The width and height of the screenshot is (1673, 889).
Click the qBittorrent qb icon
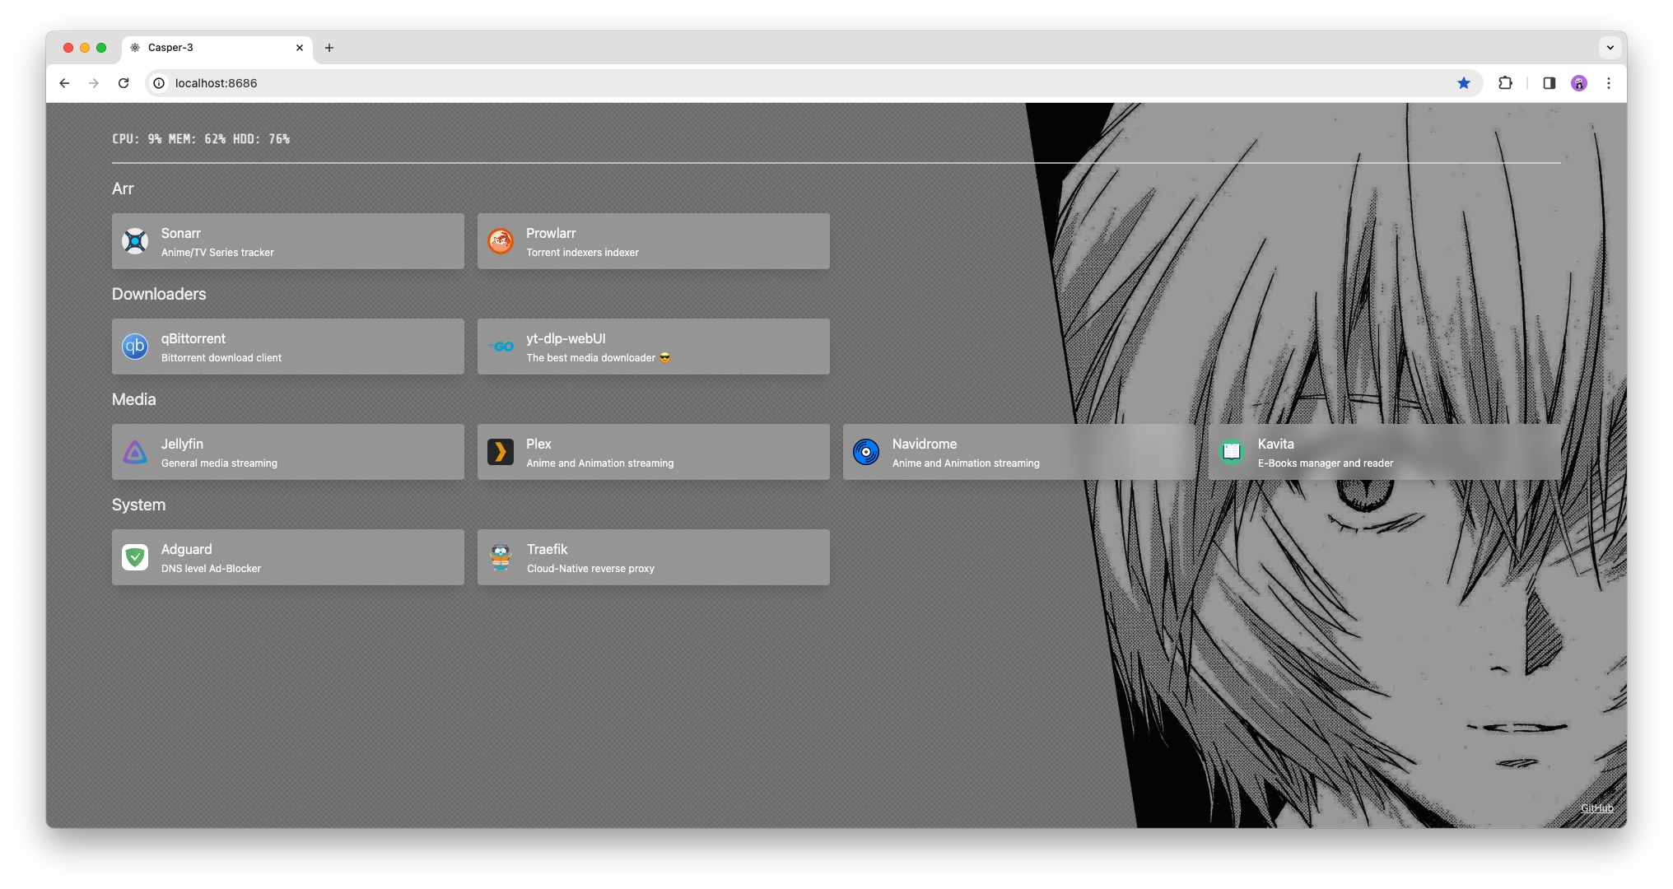[135, 347]
